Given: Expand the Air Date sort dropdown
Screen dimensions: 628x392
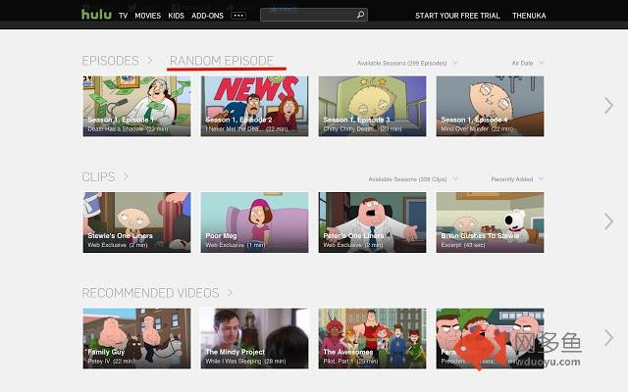Looking at the screenshot, I should tap(528, 63).
